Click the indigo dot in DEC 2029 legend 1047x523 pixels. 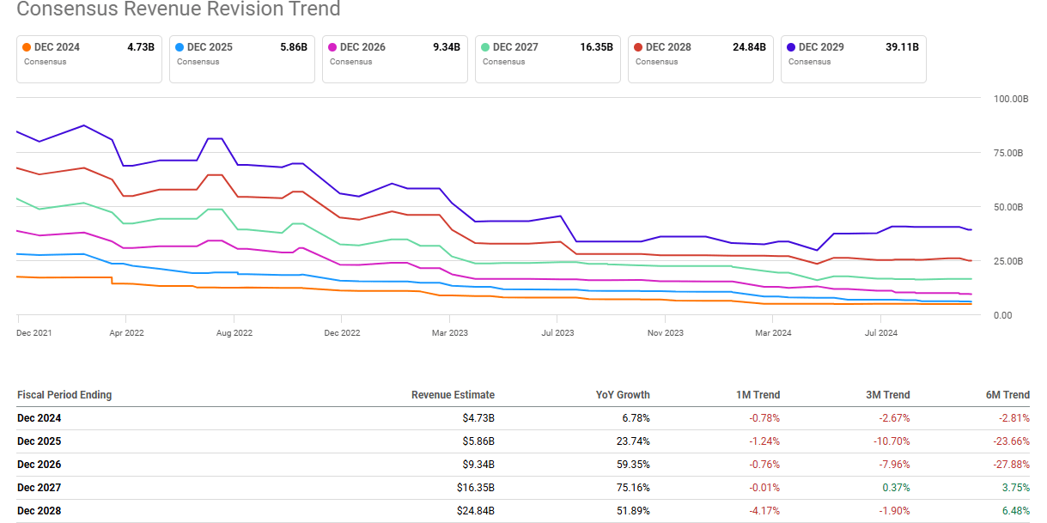[792, 47]
